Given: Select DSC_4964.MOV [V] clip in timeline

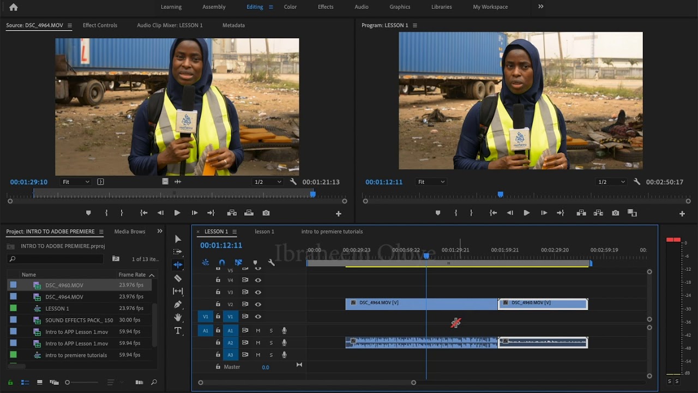Looking at the screenshot, I should [421, 304].
